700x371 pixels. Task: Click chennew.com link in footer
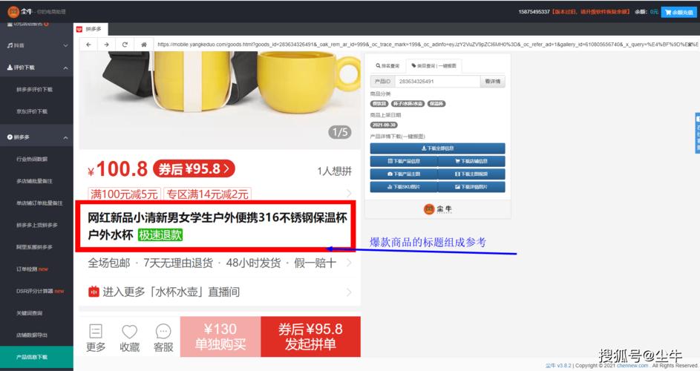click(632, 366)
